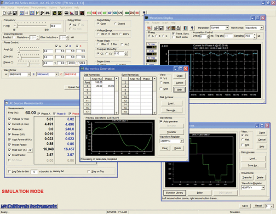Click the frequency 60.0 input field
The image size is (276, 214).
coord(56,26)
